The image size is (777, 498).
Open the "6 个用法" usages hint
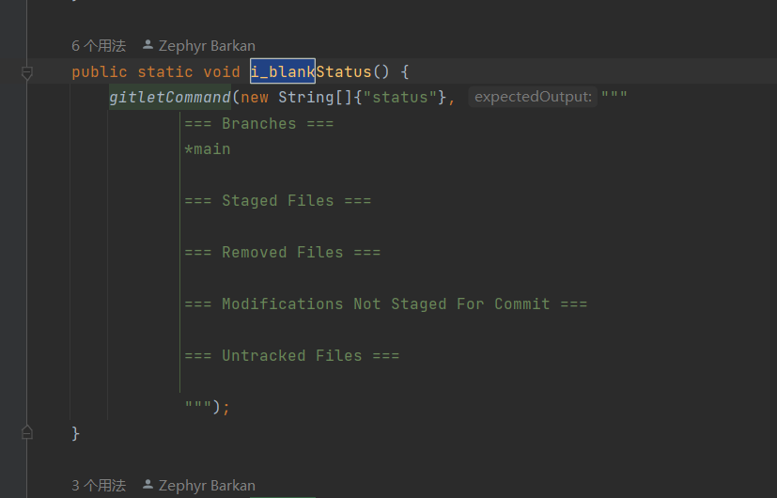(x=99, y=45)
